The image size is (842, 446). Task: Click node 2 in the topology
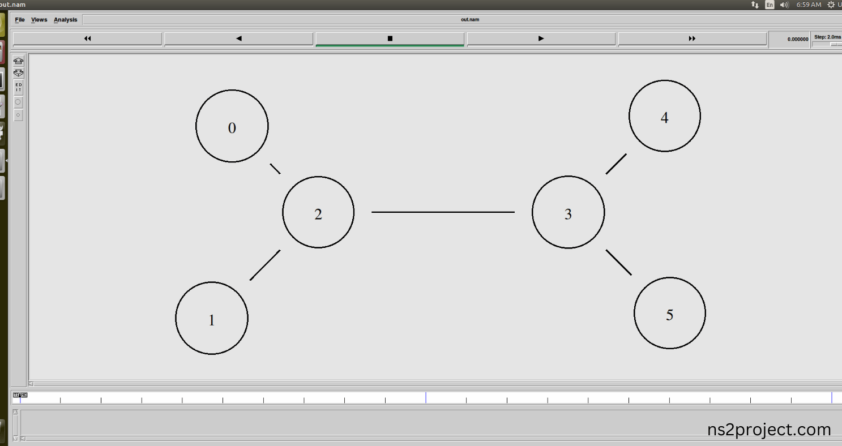tap(318, 212)
